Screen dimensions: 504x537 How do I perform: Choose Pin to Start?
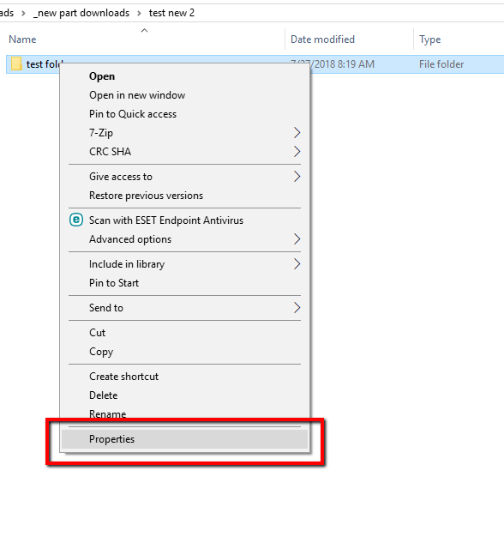coord(185,283)
